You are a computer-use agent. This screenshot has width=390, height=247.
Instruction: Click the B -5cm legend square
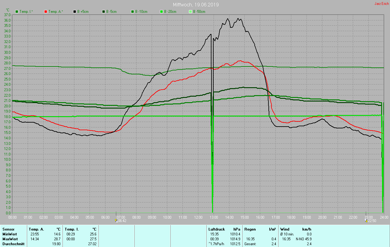(104, 12)
